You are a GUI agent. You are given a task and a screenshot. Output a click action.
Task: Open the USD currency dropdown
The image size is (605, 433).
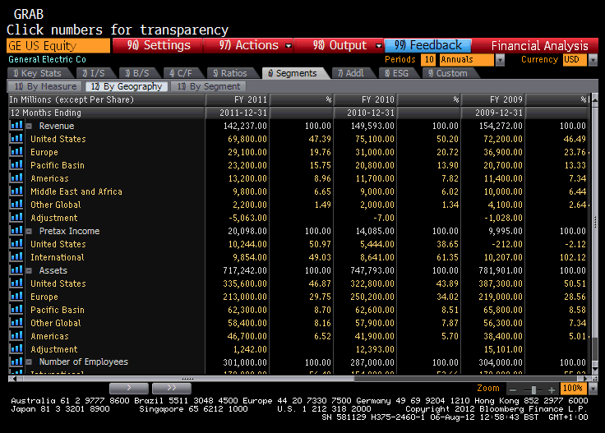[593, 60]
